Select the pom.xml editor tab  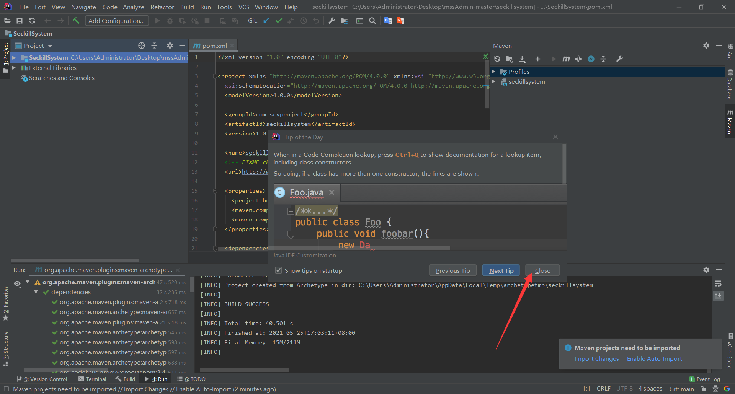pyautogui.click(x=213, y=46)
